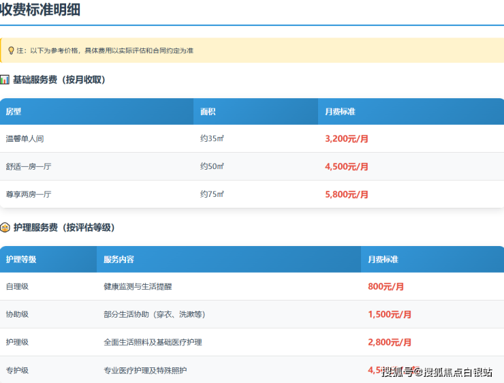Viewport: 504px width, 383px height.
Task: Click the face emoji icon beside 护理服务费
Action: 5,228
